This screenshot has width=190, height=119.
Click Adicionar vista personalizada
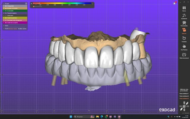click(x=184, y=90)
